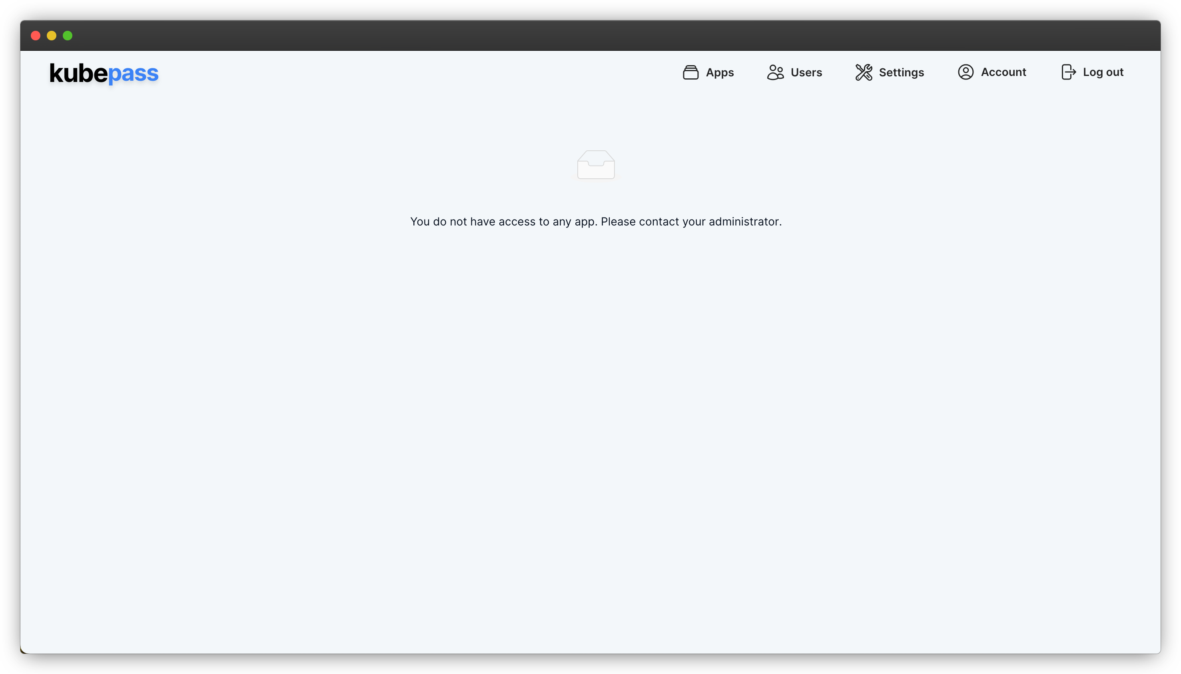Open the Account menu entry
This screenshot has width=1181, height=674.
[x=991, y=72]
